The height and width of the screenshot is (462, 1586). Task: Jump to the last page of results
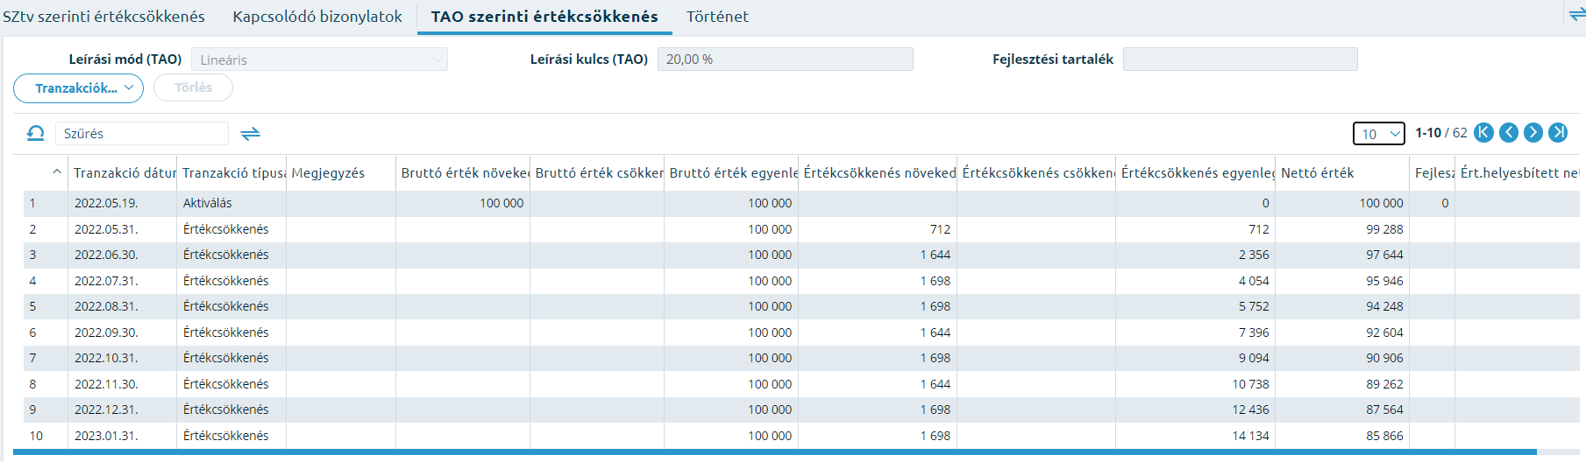click(1557, 132)
